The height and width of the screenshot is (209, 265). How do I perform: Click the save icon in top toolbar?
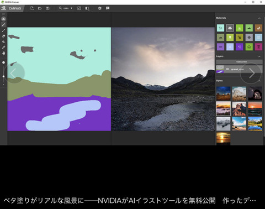pos(47,8)
